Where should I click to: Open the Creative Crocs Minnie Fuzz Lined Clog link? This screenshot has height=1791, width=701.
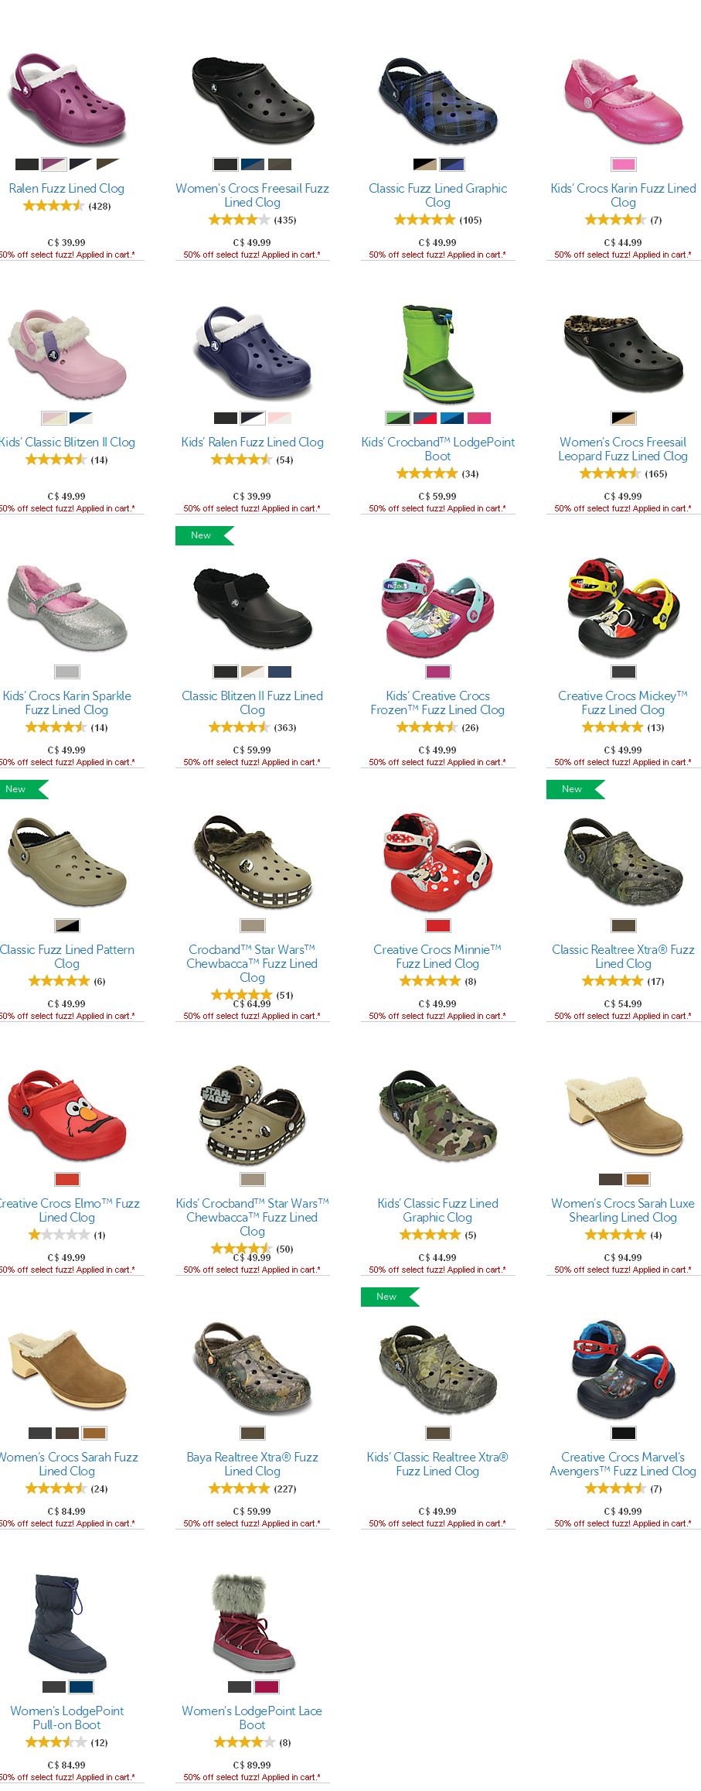coord(437,956)
